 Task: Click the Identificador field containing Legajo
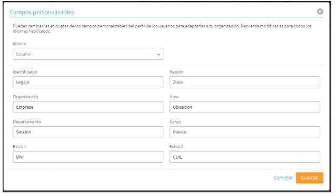click(88, 82)
